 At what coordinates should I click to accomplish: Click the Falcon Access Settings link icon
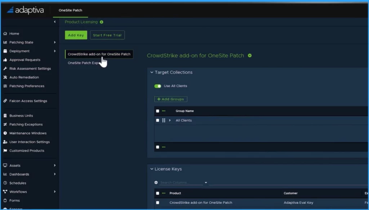(x=5, y=101)
